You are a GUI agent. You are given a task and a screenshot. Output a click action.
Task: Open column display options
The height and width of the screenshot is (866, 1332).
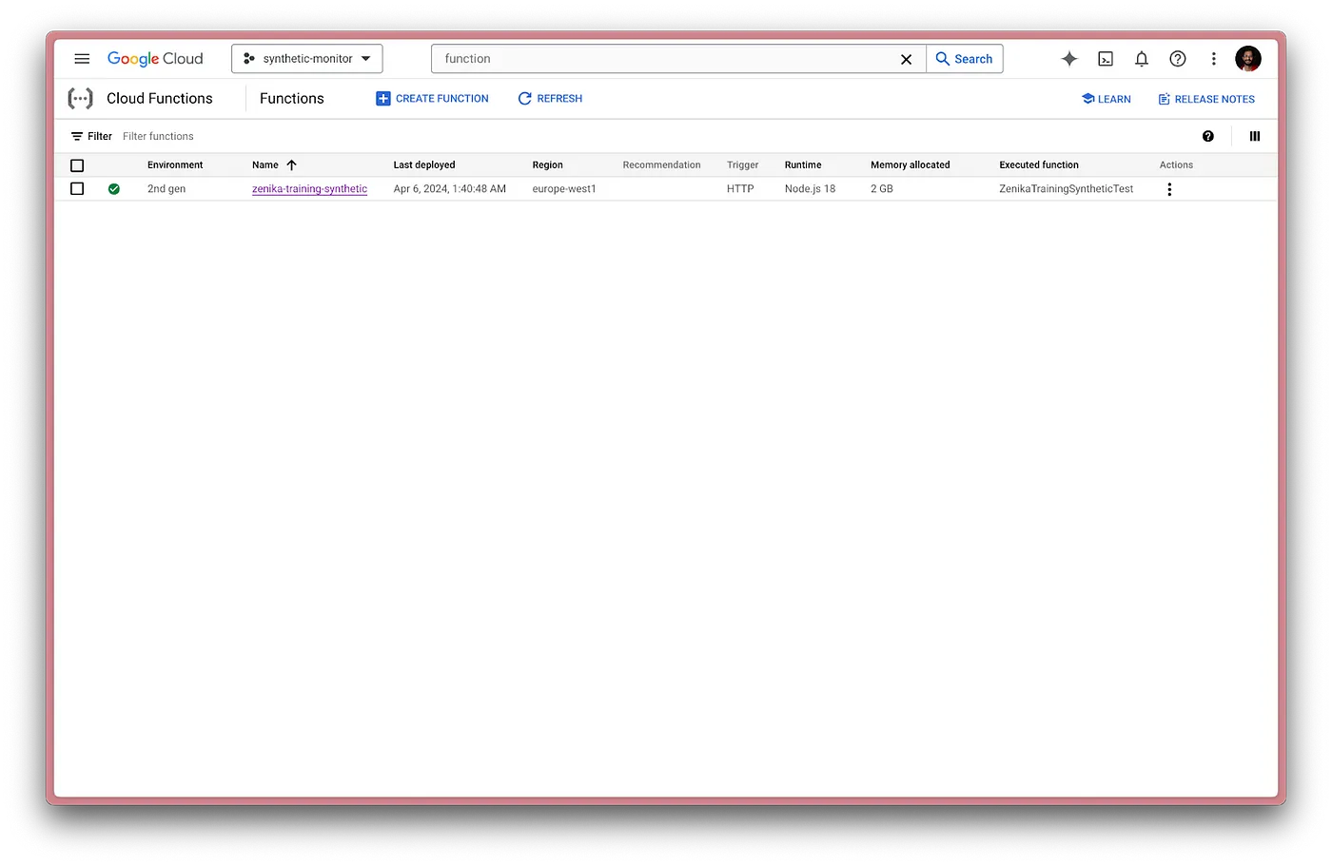1255,137
